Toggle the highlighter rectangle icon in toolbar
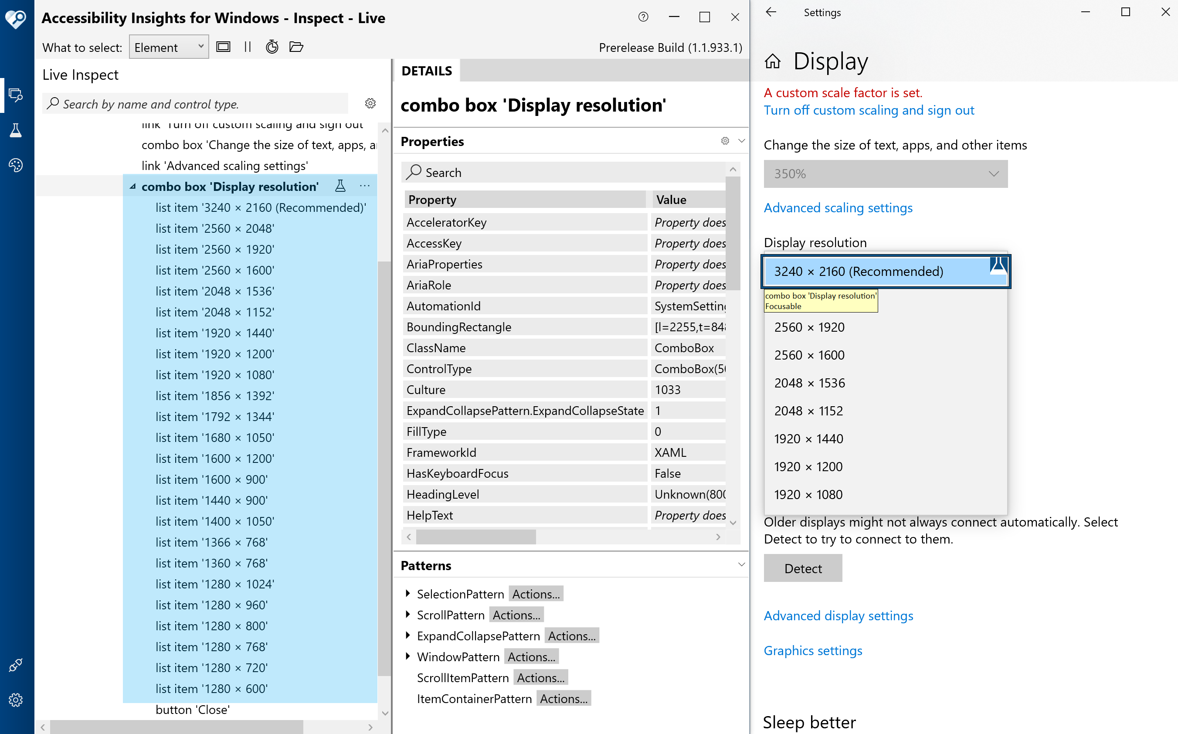The height and width of the screenshot is (734, 1178). [x=223, y=47]
